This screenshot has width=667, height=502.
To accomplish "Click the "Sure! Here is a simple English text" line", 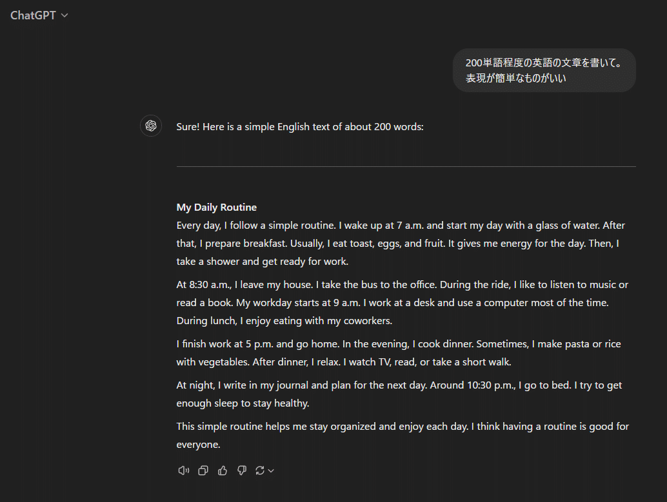I will [300, 126].
